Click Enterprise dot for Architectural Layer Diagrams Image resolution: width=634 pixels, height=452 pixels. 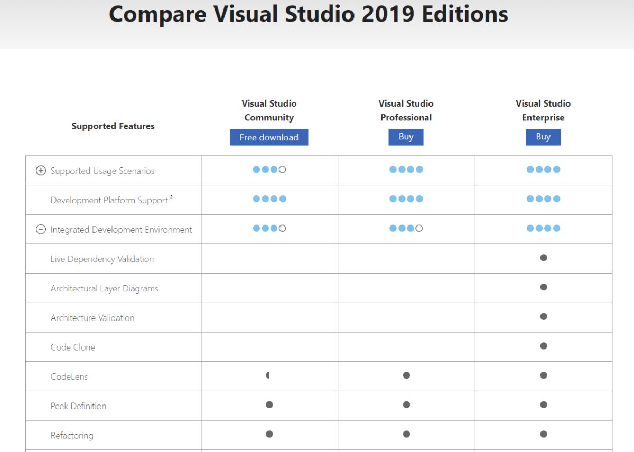pos(544,287)
